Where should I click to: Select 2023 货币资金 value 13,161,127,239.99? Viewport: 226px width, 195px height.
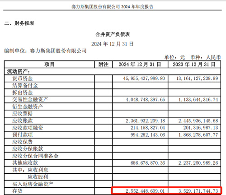coord(197,79)
